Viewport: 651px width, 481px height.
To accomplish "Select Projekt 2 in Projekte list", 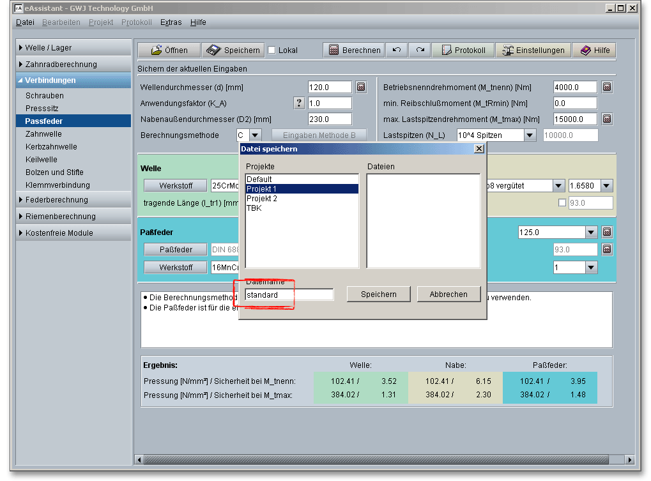I will coord(262,199).
